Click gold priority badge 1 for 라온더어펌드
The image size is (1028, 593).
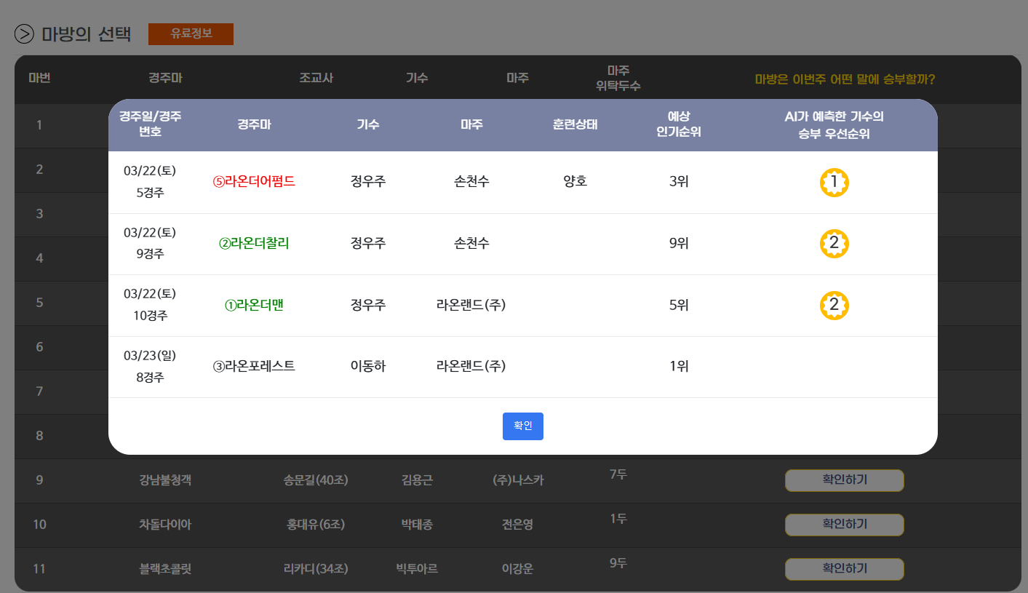tap(834, 183)
